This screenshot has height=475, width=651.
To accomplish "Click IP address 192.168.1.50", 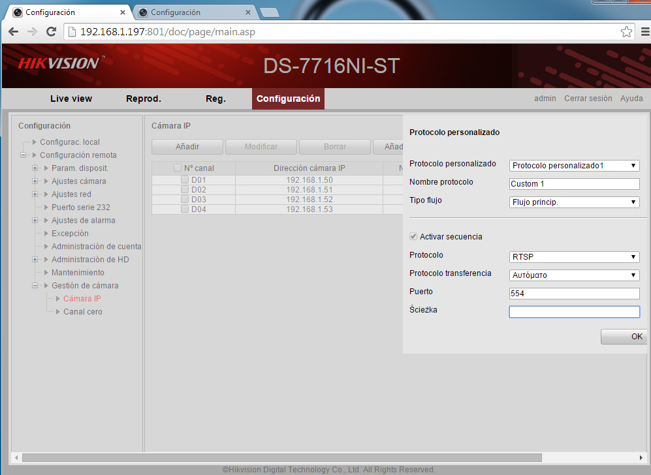I will click(310, 179).
